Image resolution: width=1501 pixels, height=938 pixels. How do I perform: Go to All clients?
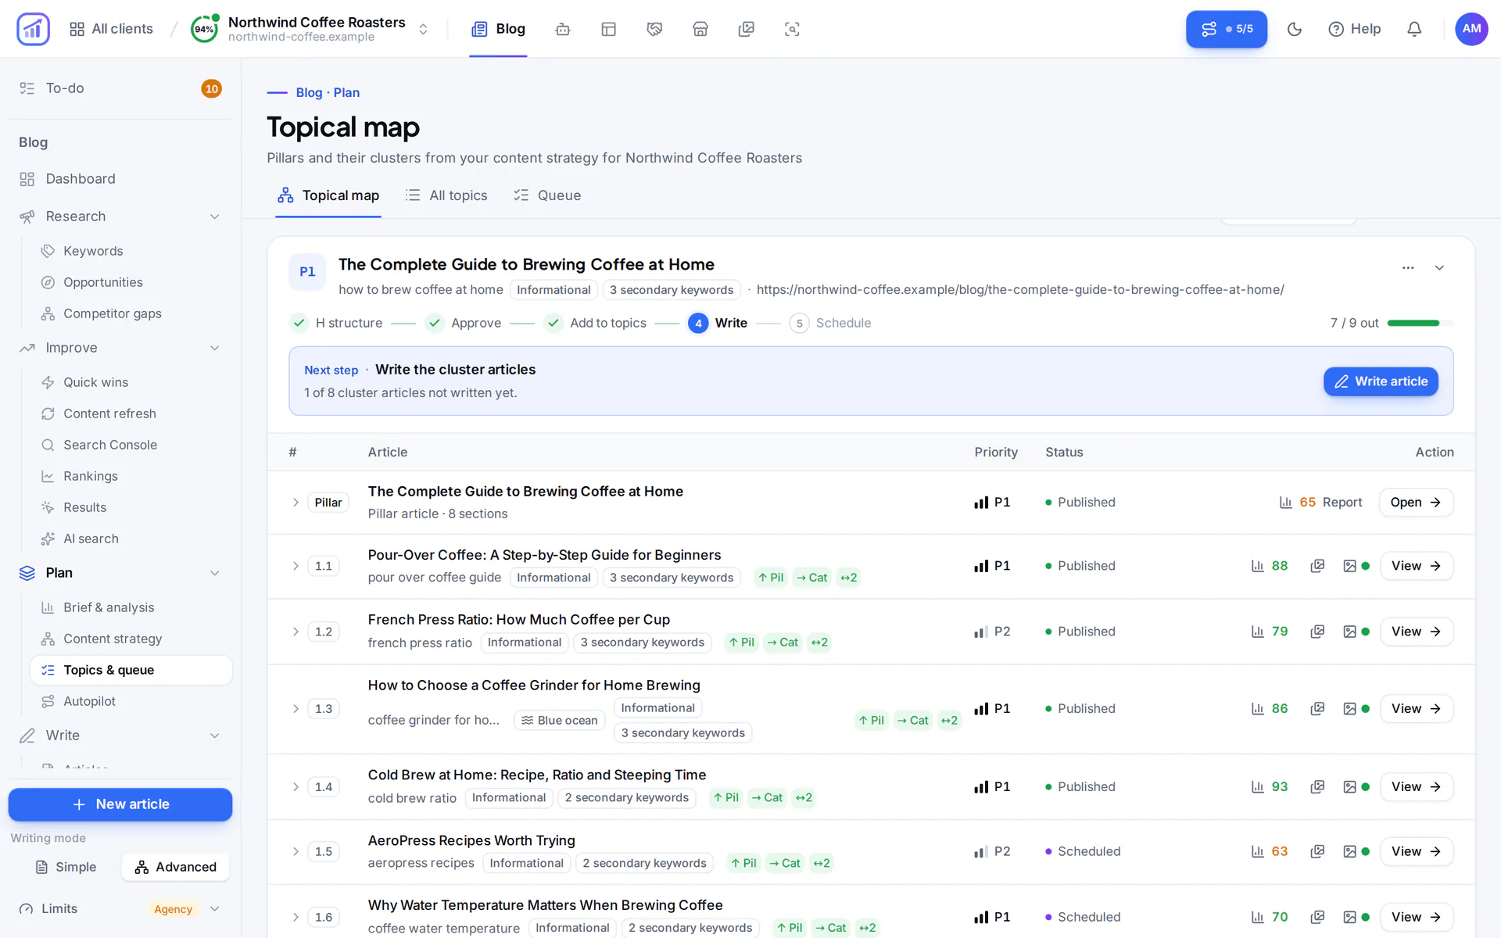111,29
